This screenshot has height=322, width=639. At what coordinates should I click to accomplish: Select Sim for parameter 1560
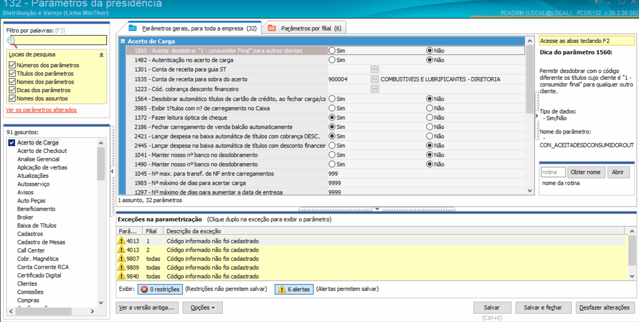[x=332, y=50]
